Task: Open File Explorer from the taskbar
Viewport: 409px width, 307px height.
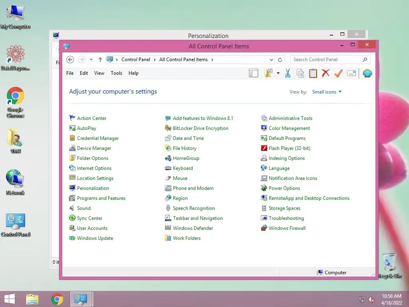Action: [32, 299]
